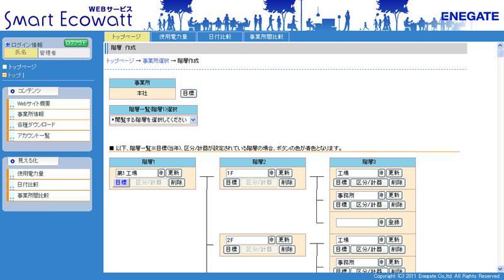Click 削除 under 第1工場
Image resolution: width=504 pixels, height=280 pixels.
point(176,182)
